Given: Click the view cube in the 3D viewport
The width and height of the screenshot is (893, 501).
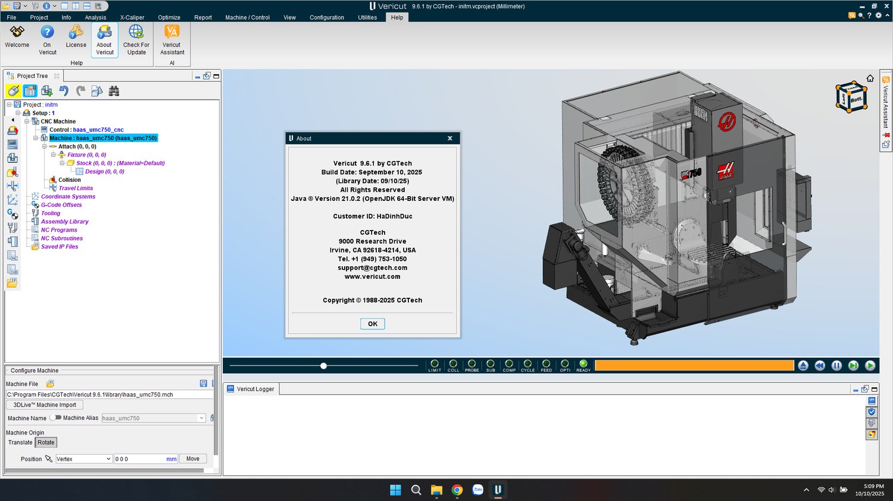Looking at the screenshot, I should coord(851,97).
